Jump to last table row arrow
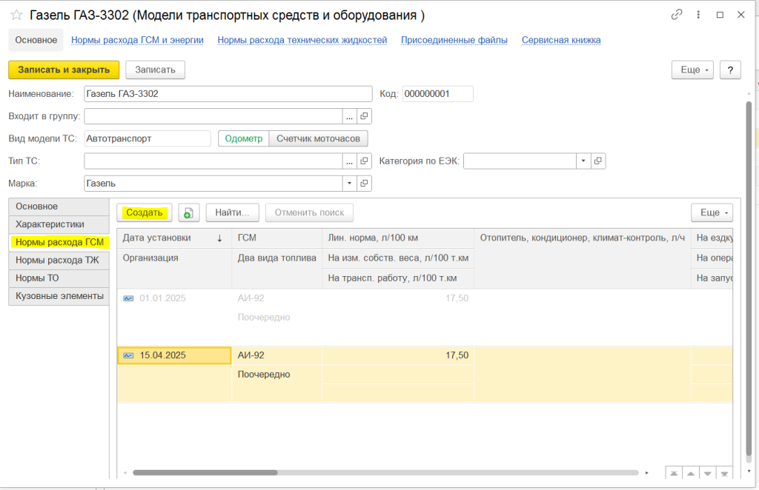Viewport: 759px width, 490px height. pos(726,472)
